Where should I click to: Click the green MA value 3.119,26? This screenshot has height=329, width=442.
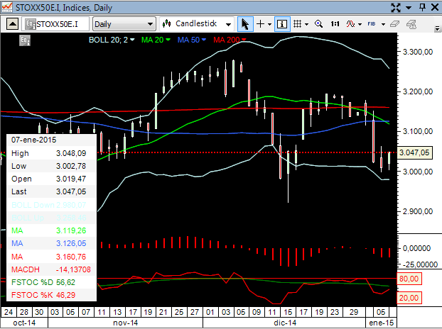click(71, 230)
